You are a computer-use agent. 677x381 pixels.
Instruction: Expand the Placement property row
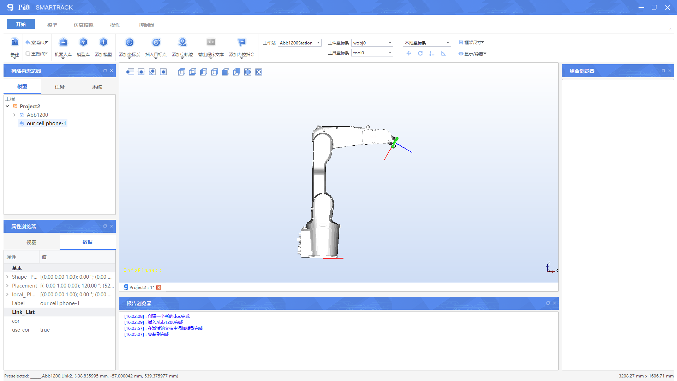point(7,286)
